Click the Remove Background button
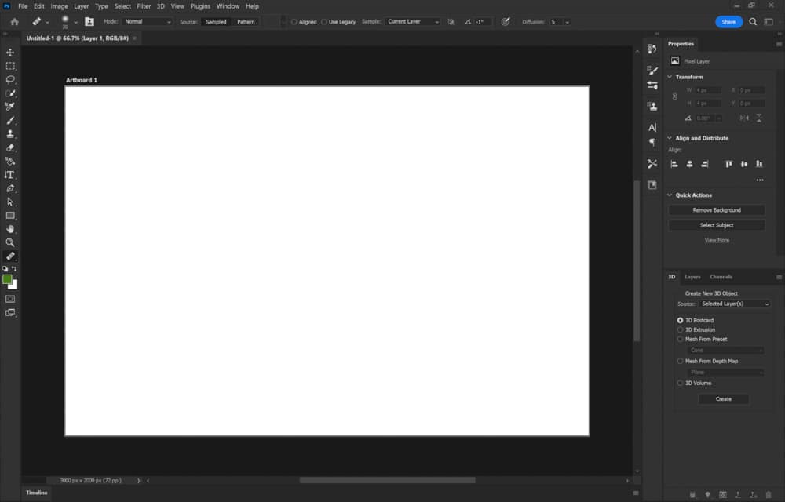785x502 pixels. click(x=717, y=210)
